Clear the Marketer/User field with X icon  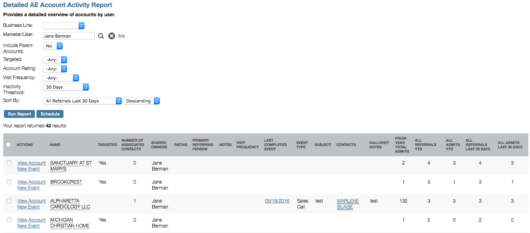coord(112,36)
